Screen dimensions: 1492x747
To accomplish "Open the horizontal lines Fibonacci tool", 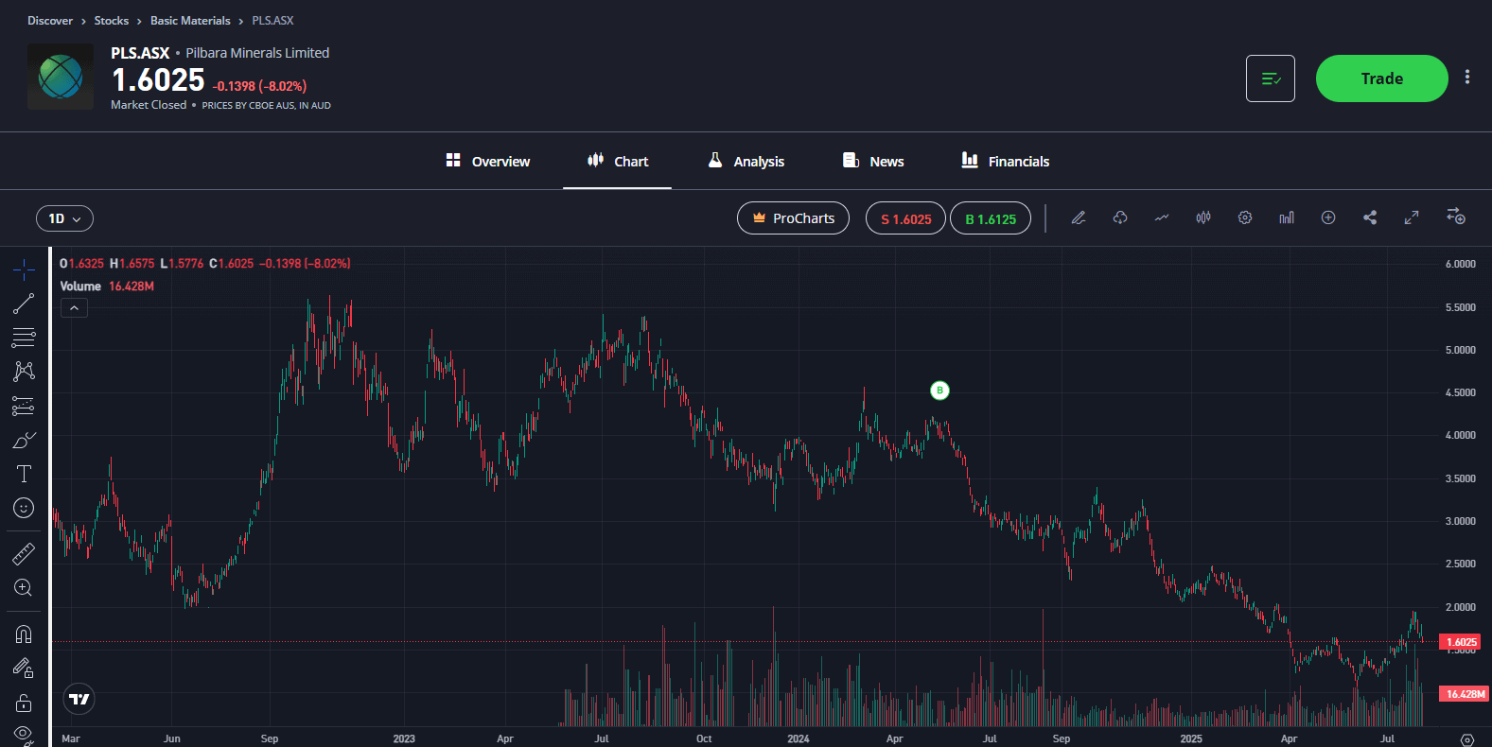I will coord(24,338).
